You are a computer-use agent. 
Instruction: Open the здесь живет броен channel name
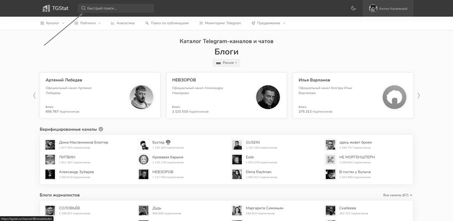(355, 142)
